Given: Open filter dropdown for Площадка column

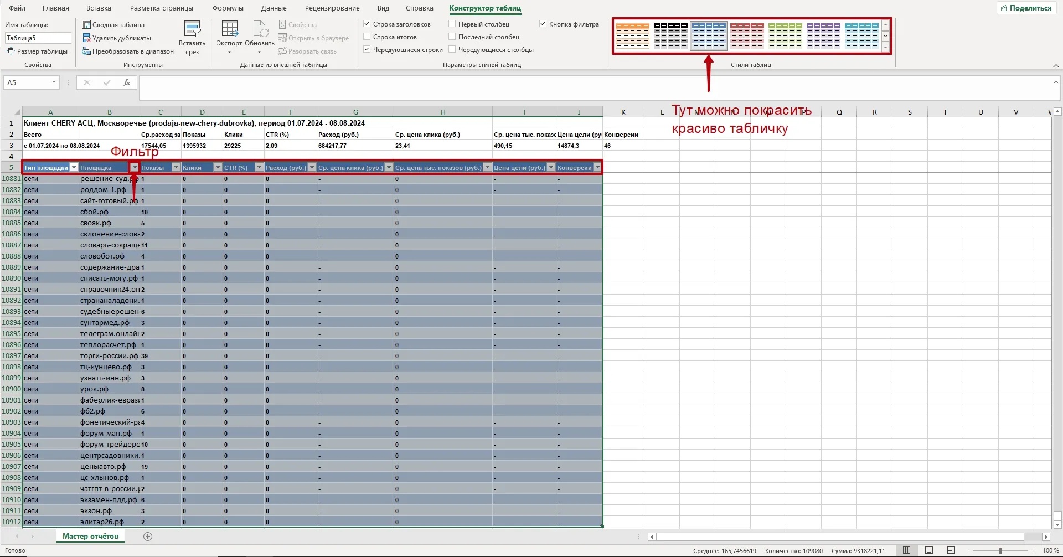Looking at the screenshot, I should (134, 168).
